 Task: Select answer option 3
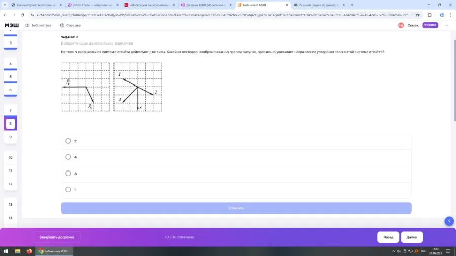[x=68, y=173]
